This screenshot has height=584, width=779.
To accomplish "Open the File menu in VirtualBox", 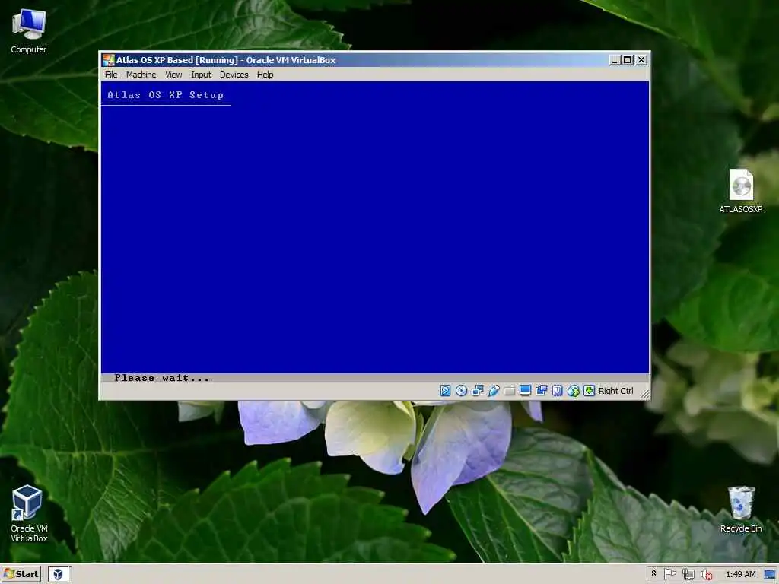I will (111, 75).
